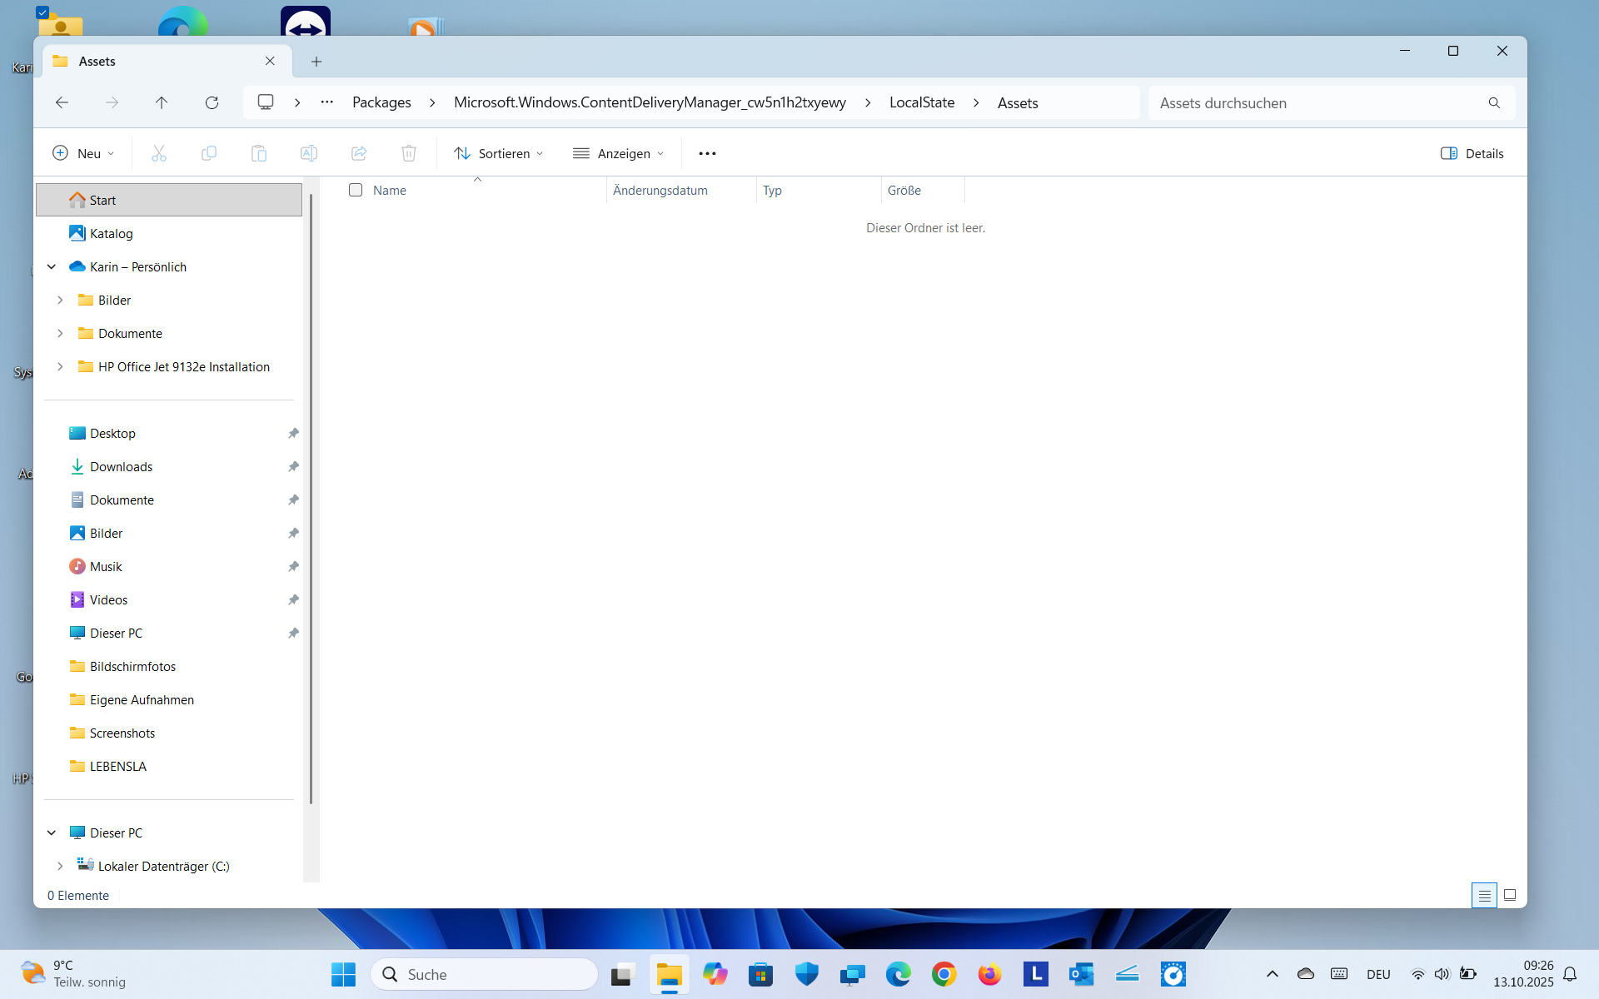Viewport: 1599px width, 999px height.
Task: Open Firefox from the taskbar
Action: 989,974
